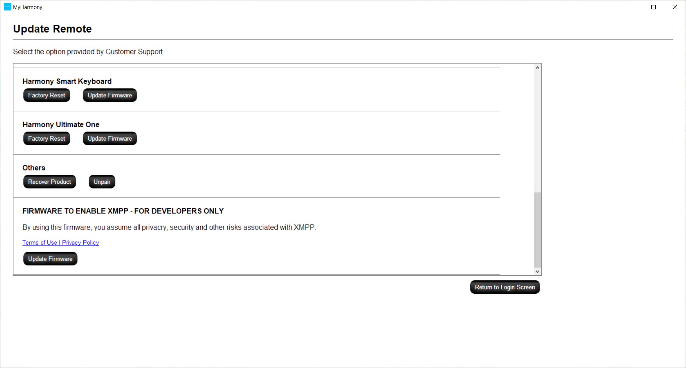Click the Harmony Smart Keyboard heading
The height and width of the screenshot is (368, 686).
[67, 81]
